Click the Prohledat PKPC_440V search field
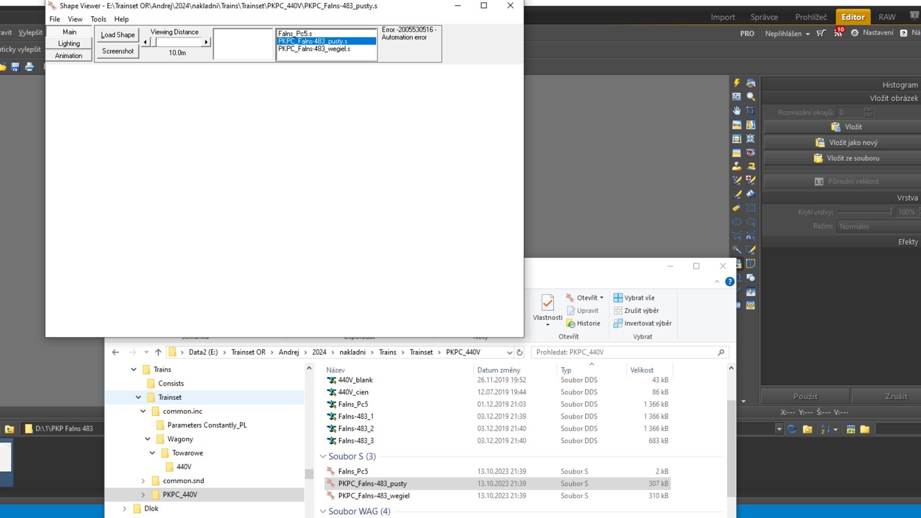The image size is (921, 518). (x=625, y=352)
